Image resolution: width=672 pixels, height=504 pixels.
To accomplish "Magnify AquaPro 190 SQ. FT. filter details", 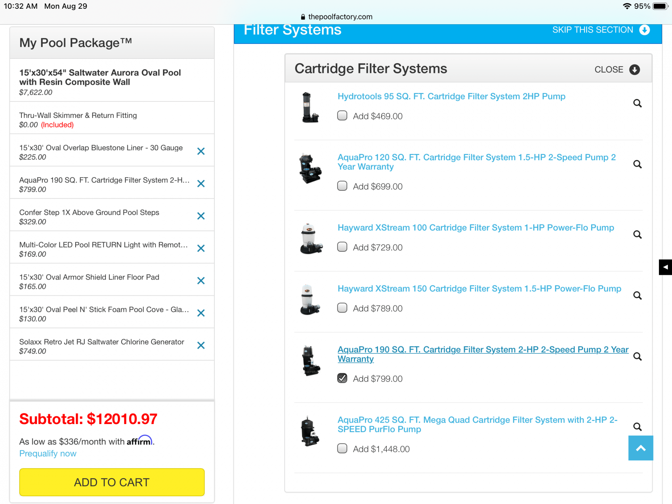I will pyautogui.click(x=637, y=356).
